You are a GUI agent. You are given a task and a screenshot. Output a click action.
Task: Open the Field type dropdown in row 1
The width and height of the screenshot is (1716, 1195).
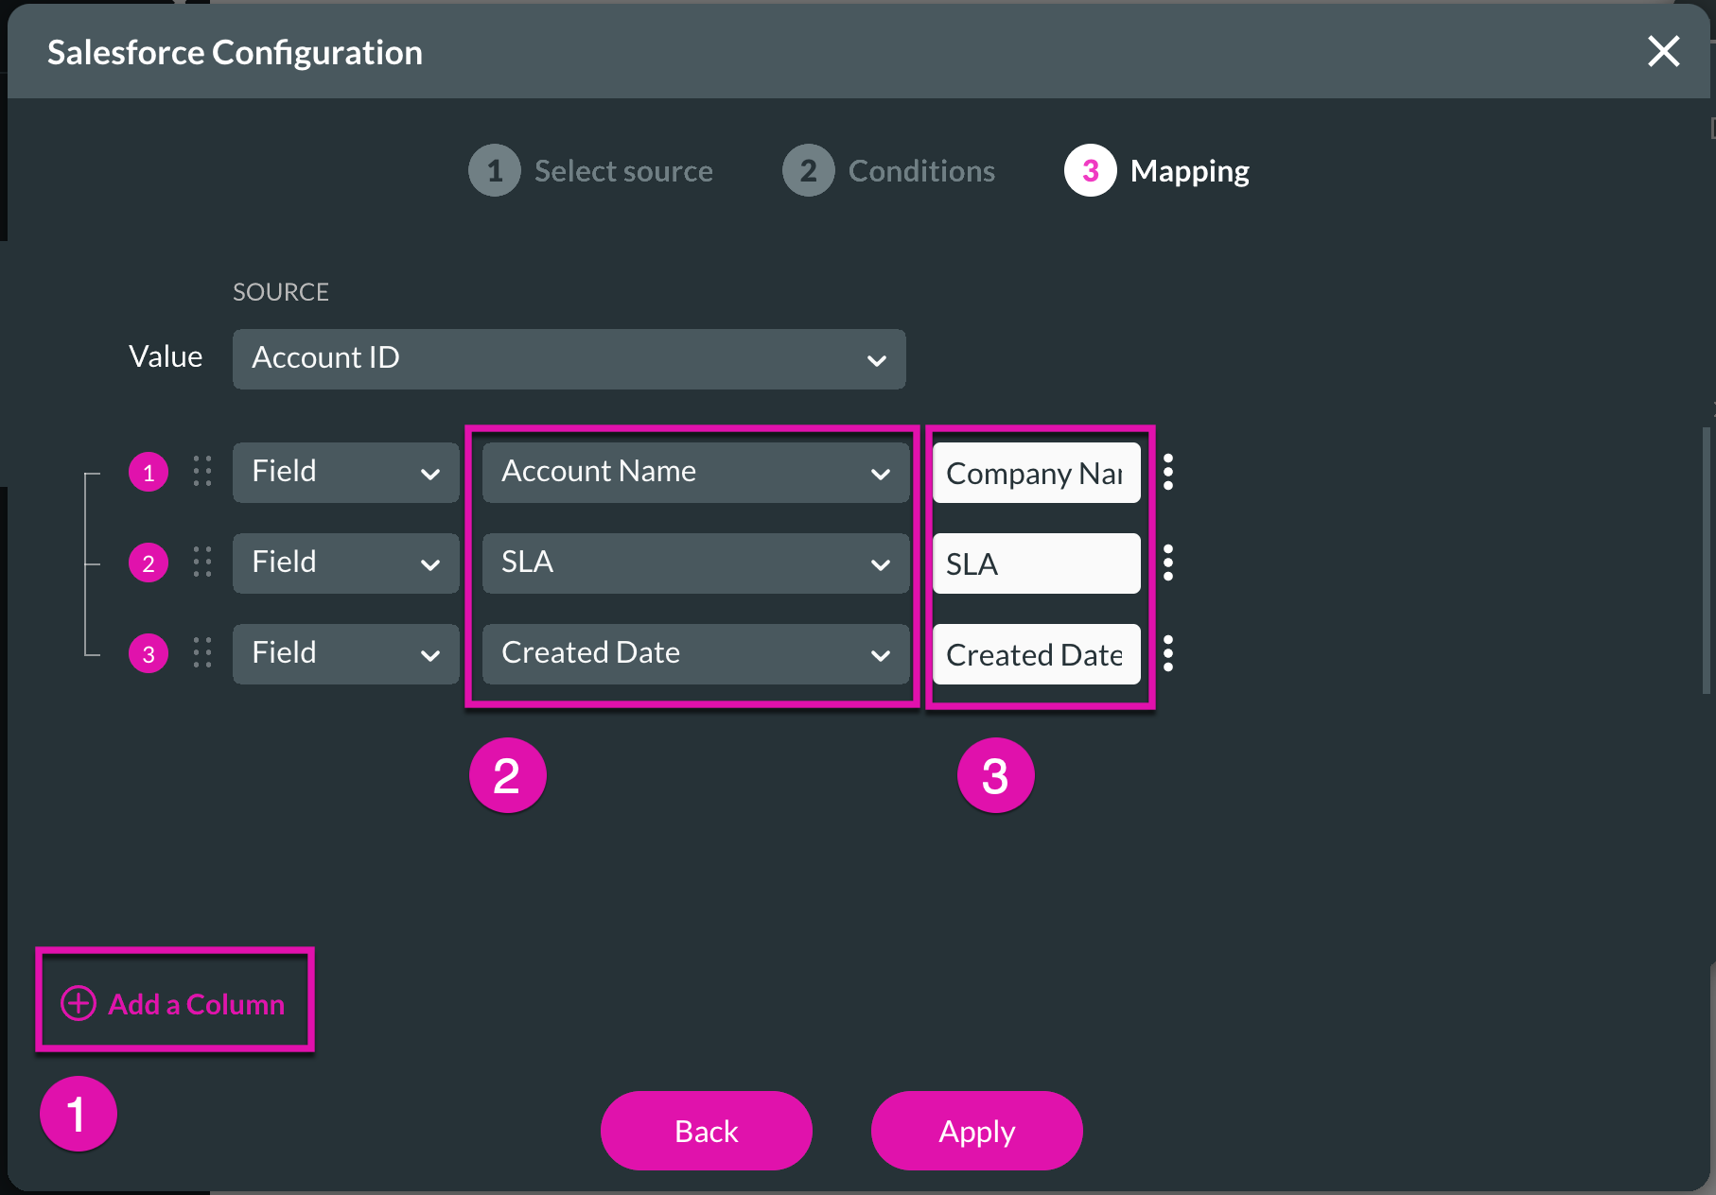coord(346,473)
